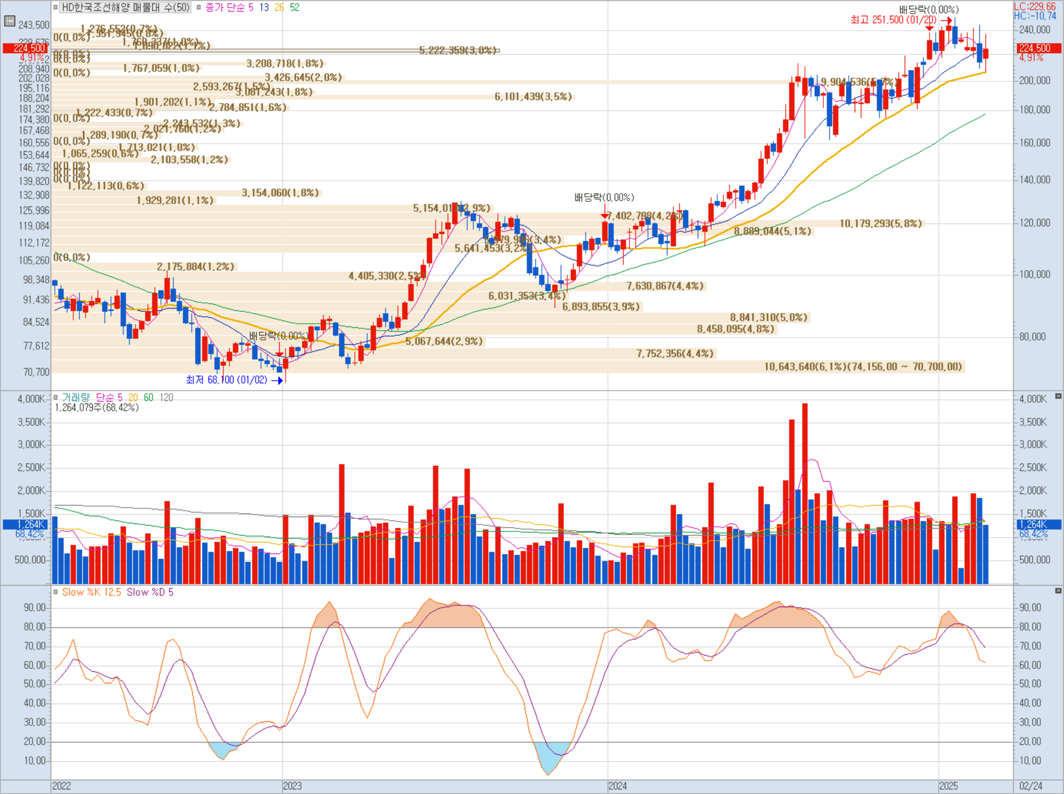Select the HD한국조선해양 매물대 수(50) label
Screen dimensions: 1064x794
pyautogui.click(x=126, y=8)
